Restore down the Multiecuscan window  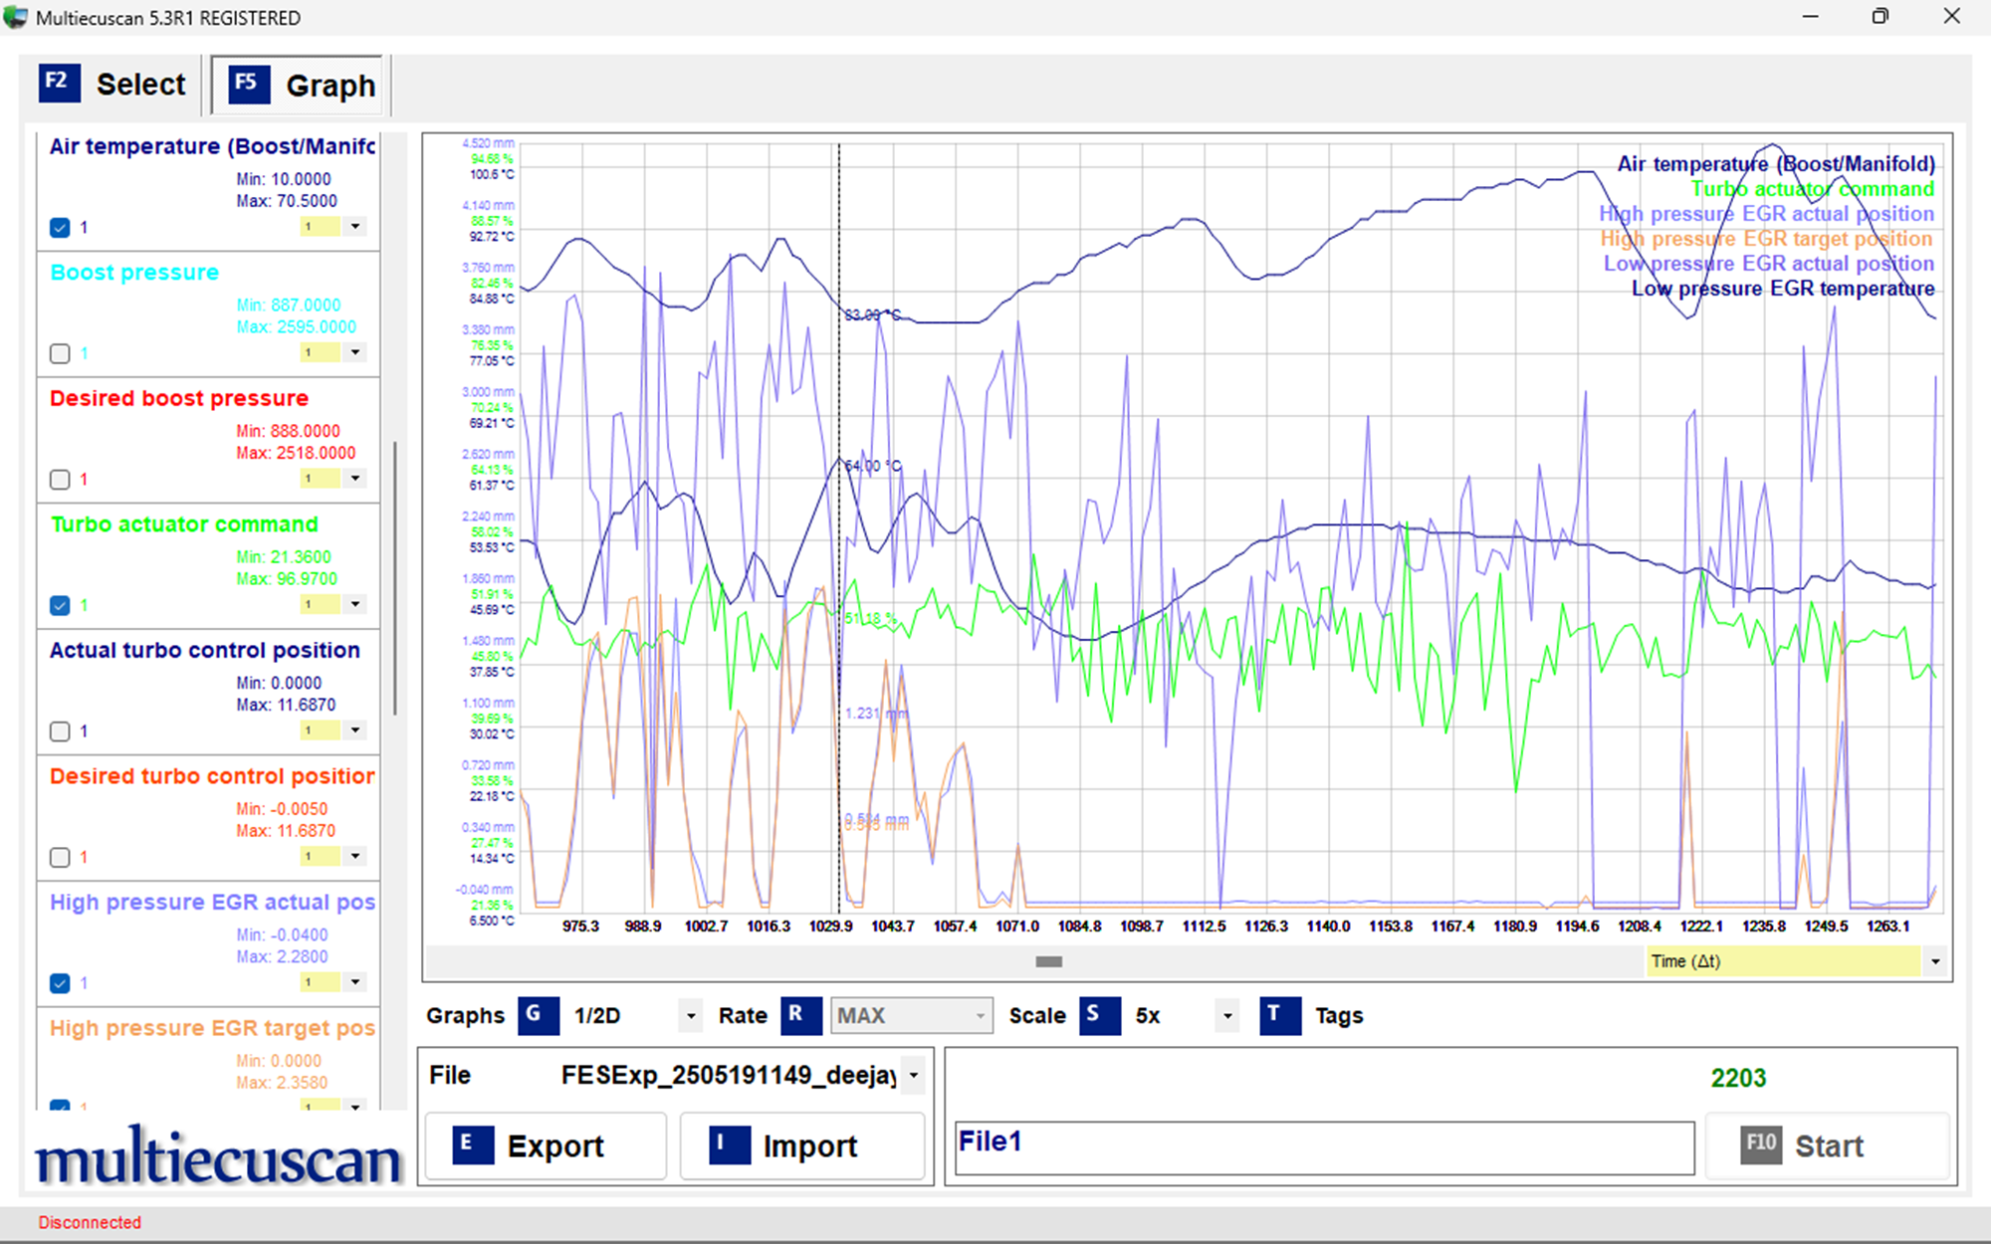[1880, 17]
